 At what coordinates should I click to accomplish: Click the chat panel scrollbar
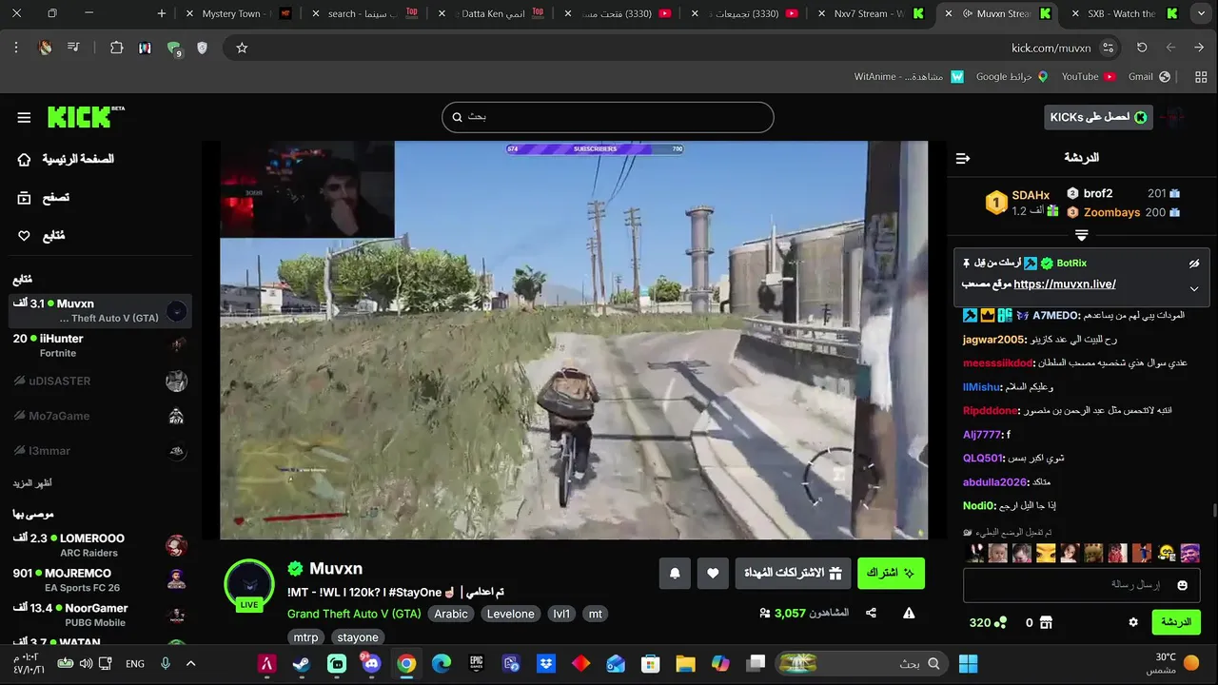point(1213,511)
